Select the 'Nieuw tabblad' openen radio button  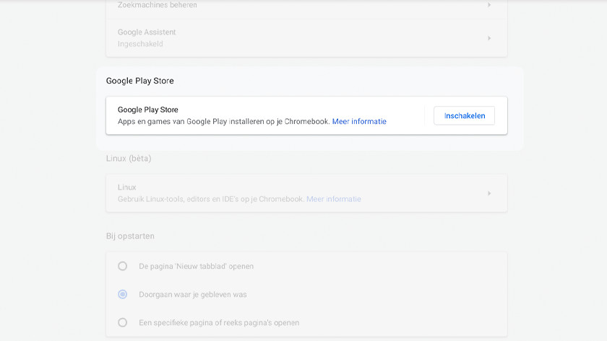[123, 266]
